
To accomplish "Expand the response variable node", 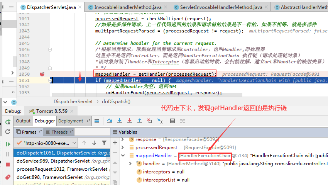I will coord(123,139).
